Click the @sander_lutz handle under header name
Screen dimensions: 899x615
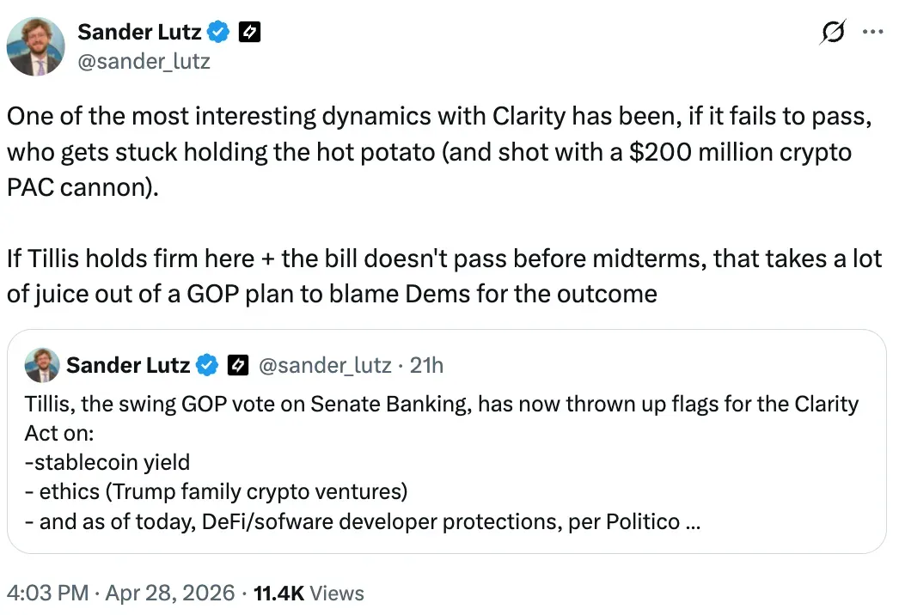144,61
